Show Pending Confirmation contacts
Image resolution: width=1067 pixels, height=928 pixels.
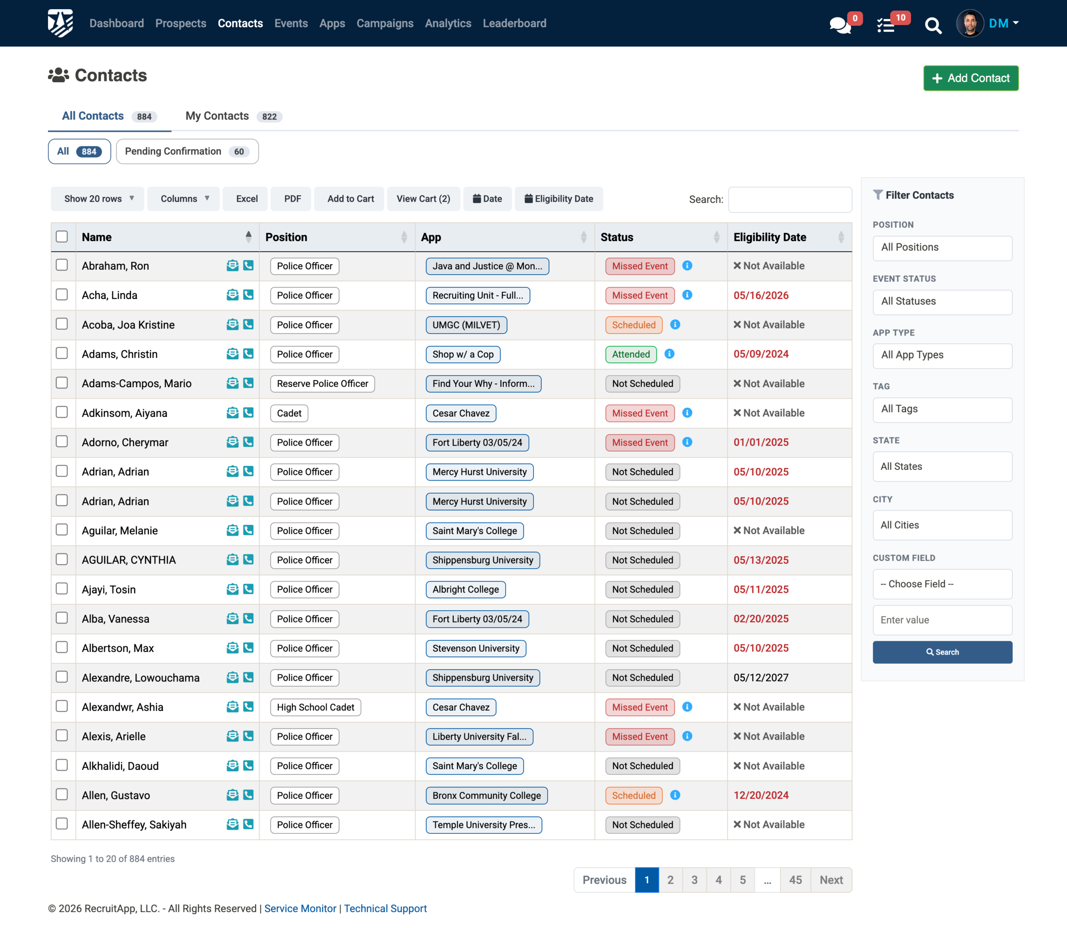tap(187, 151)
